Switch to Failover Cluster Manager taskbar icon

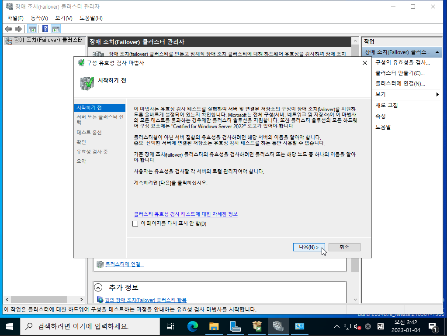tap(278, 326)
